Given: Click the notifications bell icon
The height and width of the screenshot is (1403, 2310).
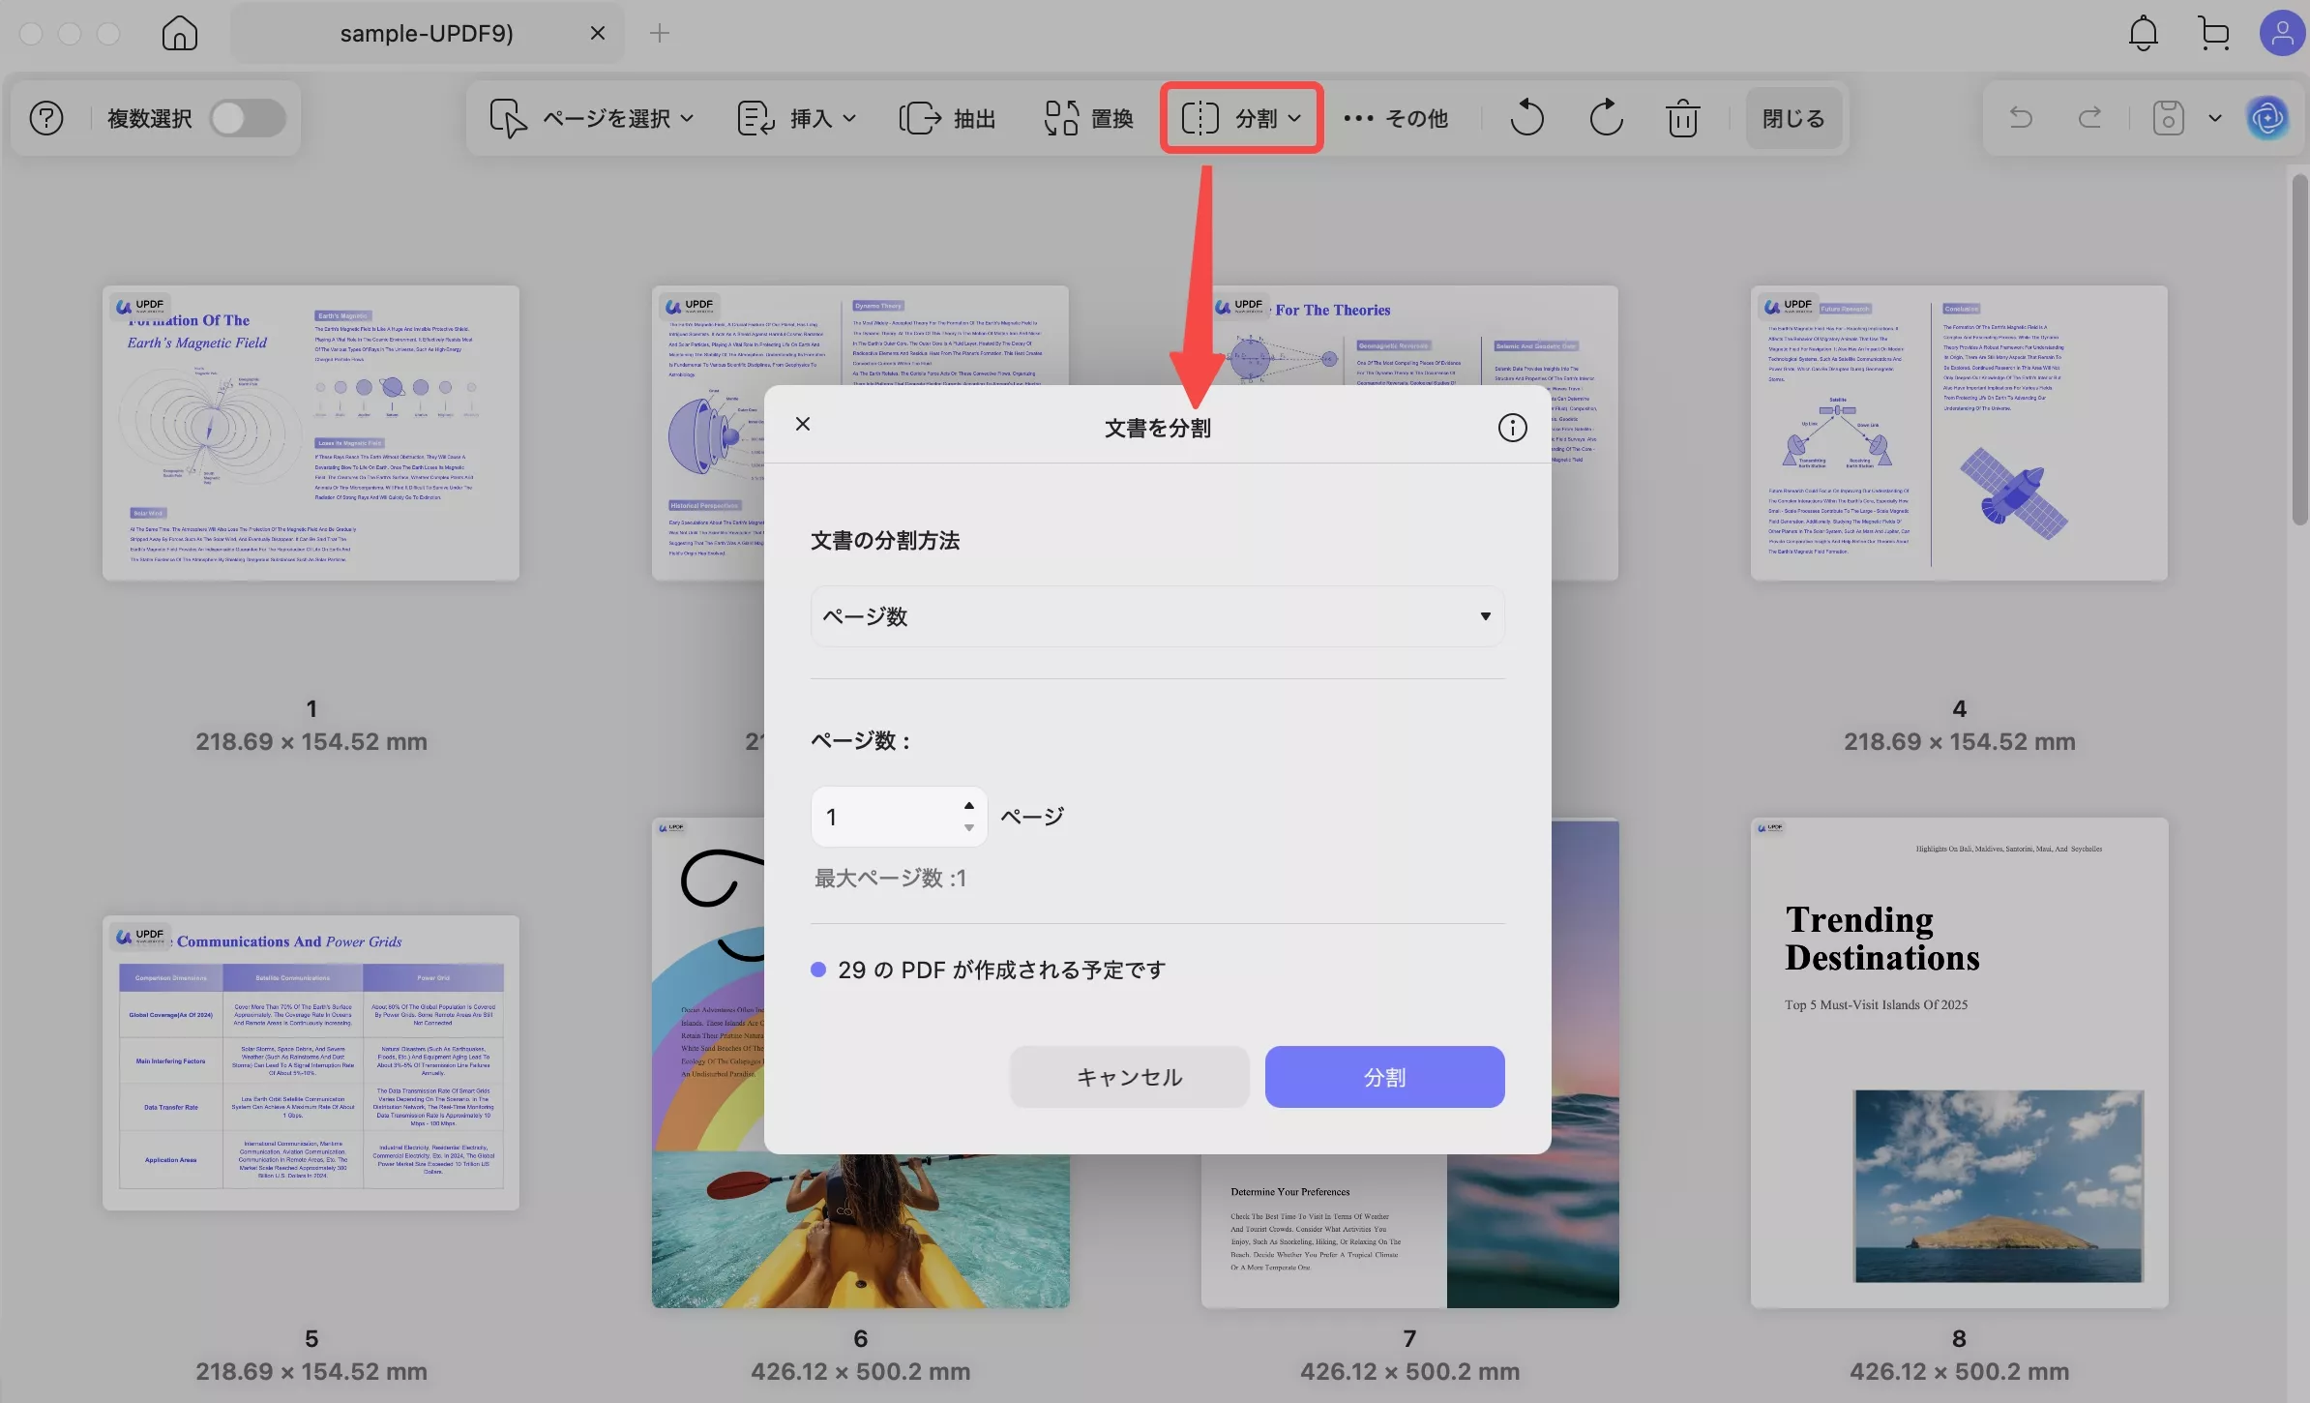Looking at the screenshot, I should 2143,32.
